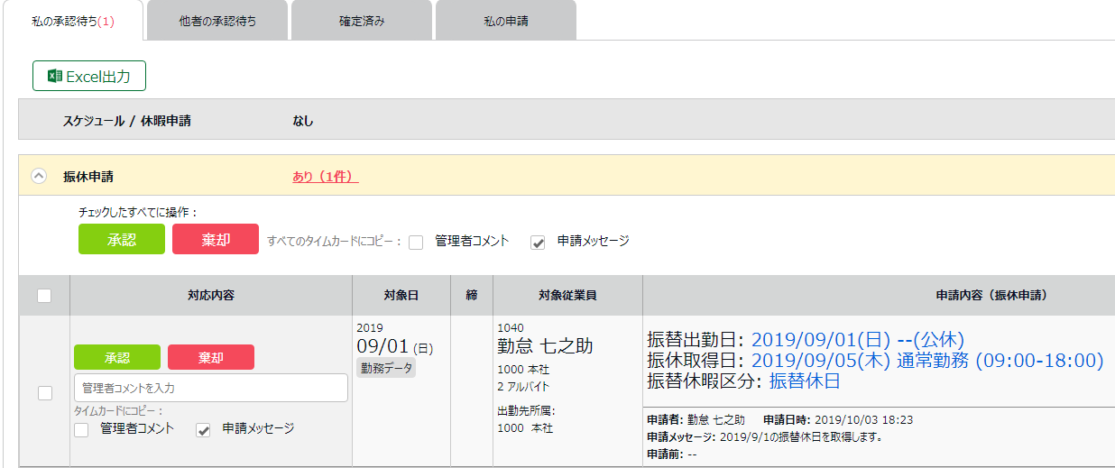
Task: Collapse the 振休申請 section chevron
Action: point(39,177)
